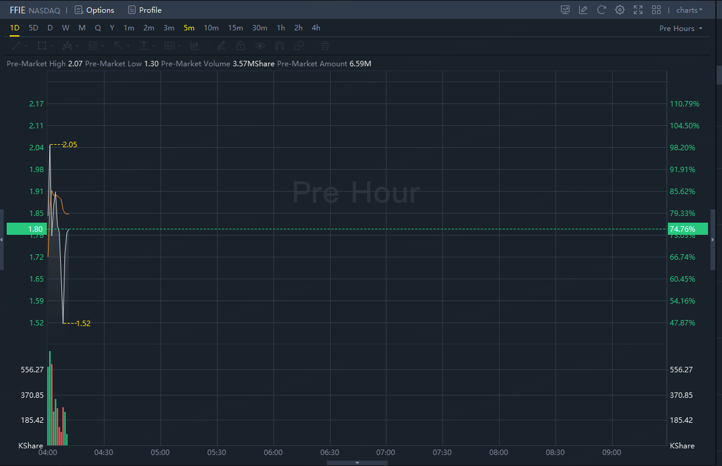The height and width of the screenshot is (466, 722).
Task: Click the Options button label
Action: (100, 10)
